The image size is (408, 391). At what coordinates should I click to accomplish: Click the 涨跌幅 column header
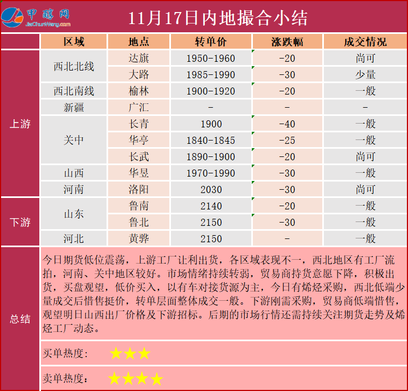[287, 42]
